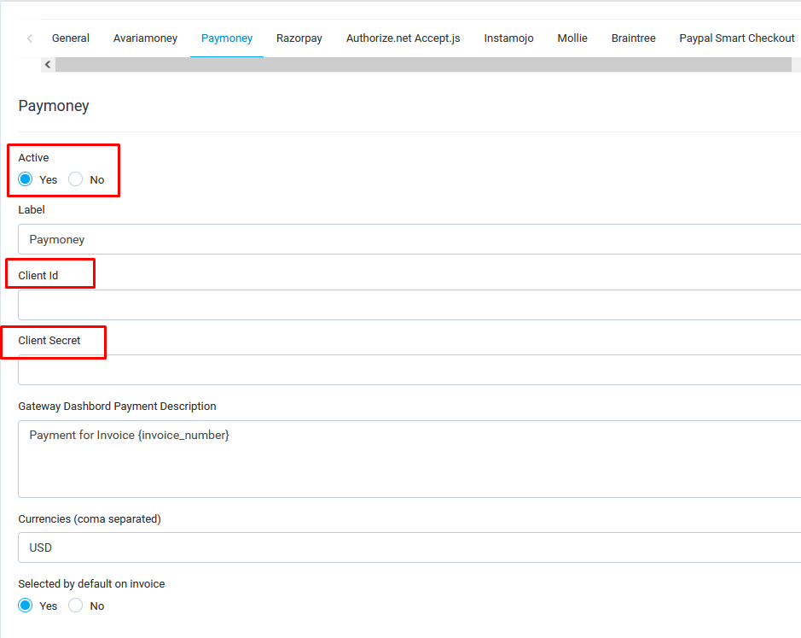Set Active to Yes

pyautogui.click(x=26, y=179)
